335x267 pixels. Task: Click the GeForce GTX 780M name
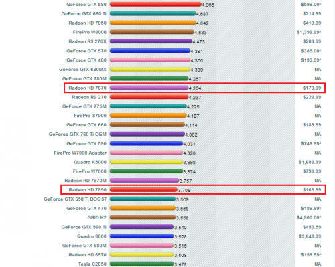click(84, 79)
